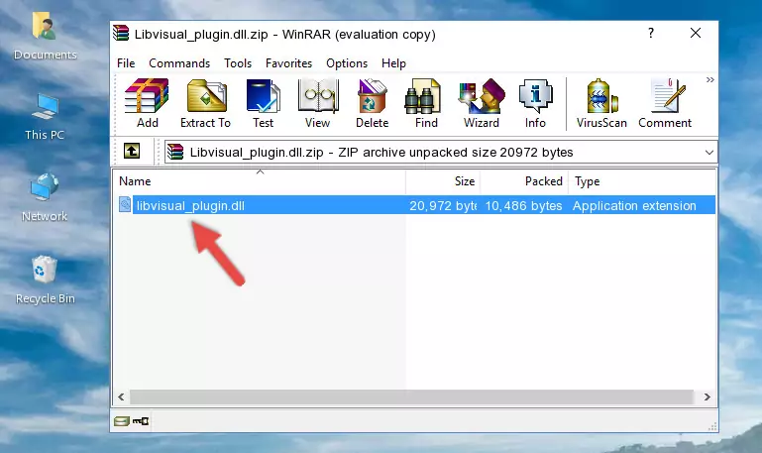The height and width of the screenshot is (453, 762).
Task: Click the Delete toolbar icon
Action: point(373,103)
